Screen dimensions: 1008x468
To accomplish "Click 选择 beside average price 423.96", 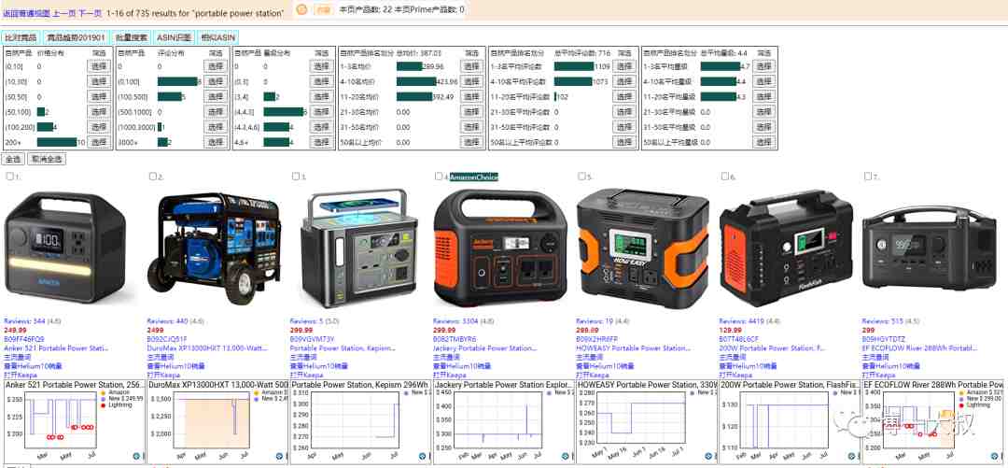I will point(472,82).
